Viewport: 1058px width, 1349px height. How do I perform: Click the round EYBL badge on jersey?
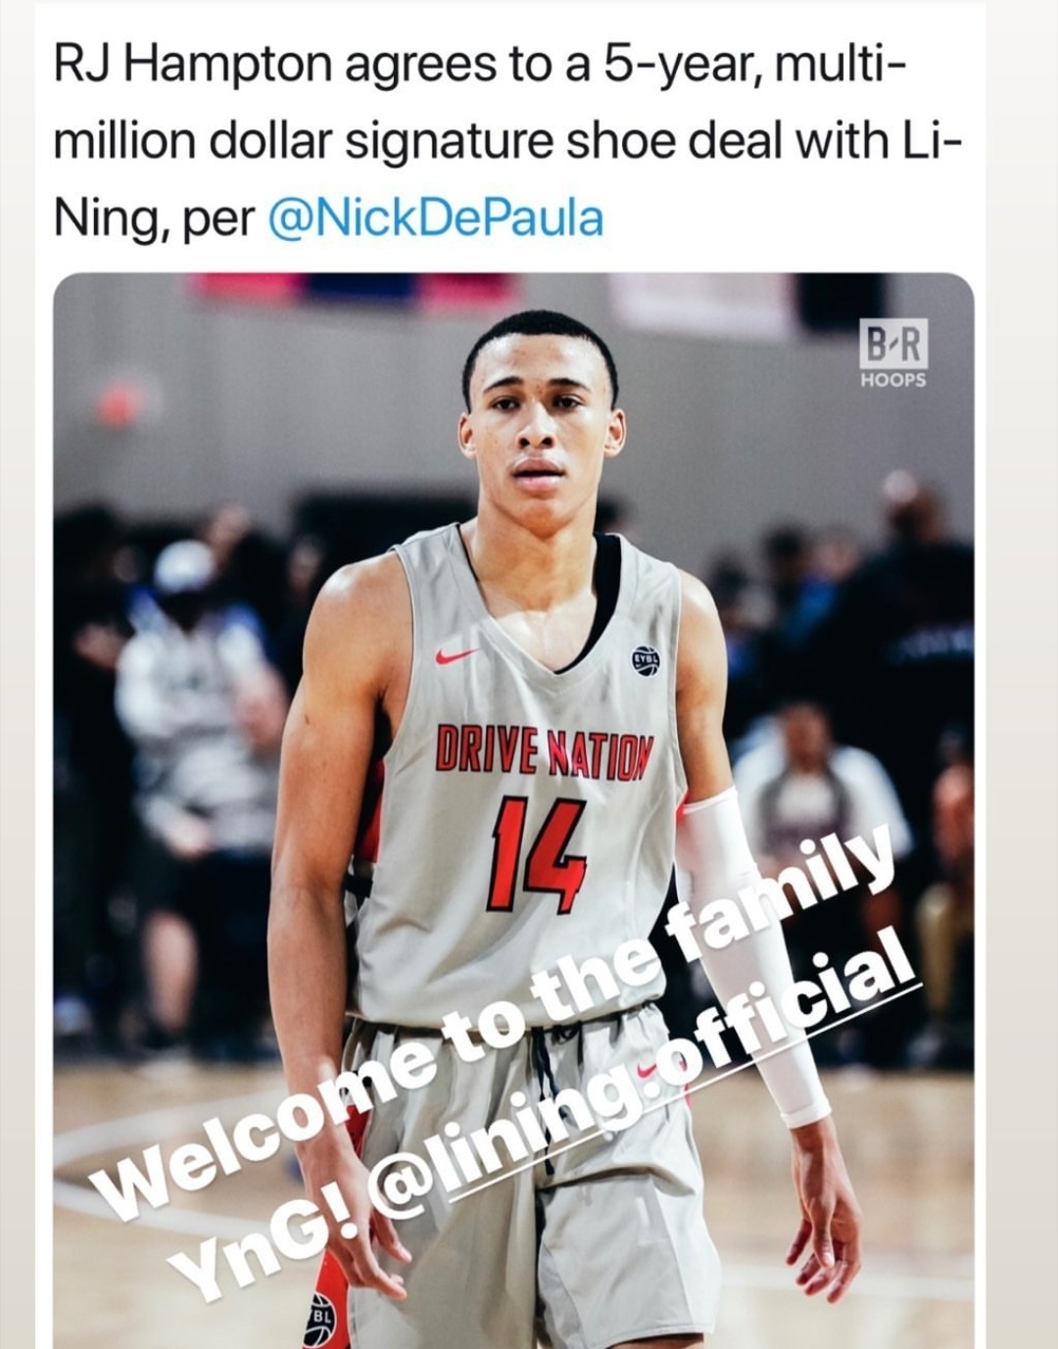[647, 660]
